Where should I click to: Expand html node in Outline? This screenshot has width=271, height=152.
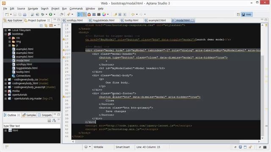point(6,130)
